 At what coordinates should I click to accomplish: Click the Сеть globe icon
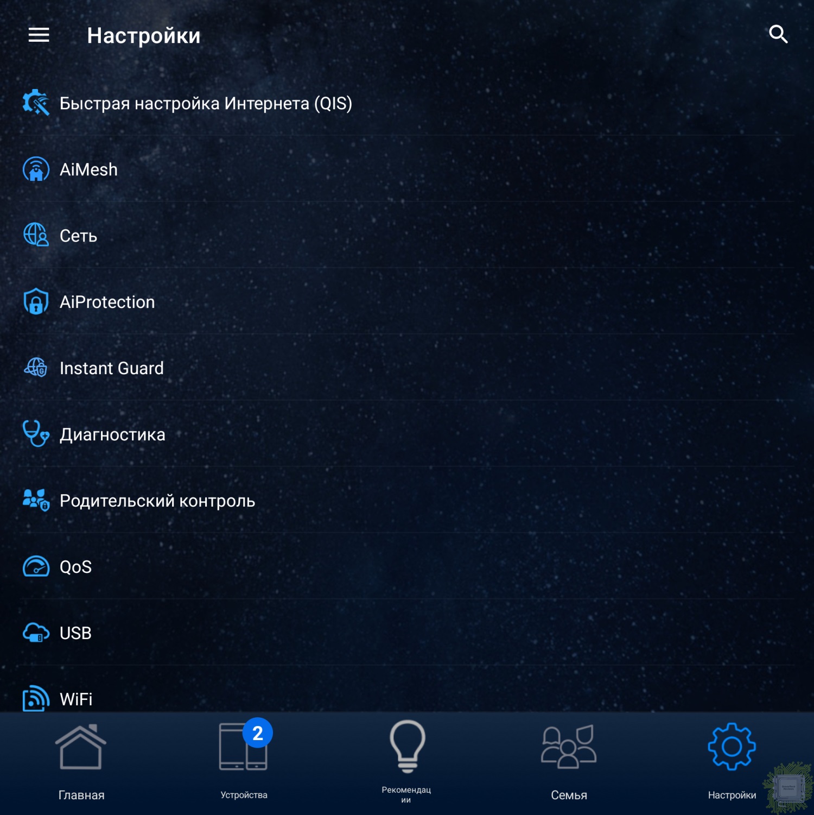click(x=36, y=236)
